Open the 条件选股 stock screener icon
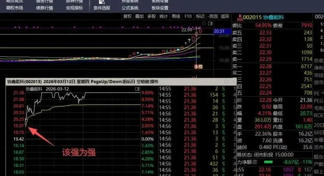This screenshot has width=324, height=176. tap(102, 2)
